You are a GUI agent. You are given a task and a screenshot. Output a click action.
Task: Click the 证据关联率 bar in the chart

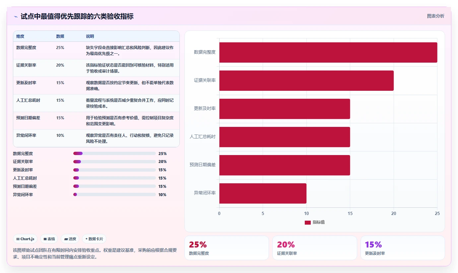click(306, 81)
